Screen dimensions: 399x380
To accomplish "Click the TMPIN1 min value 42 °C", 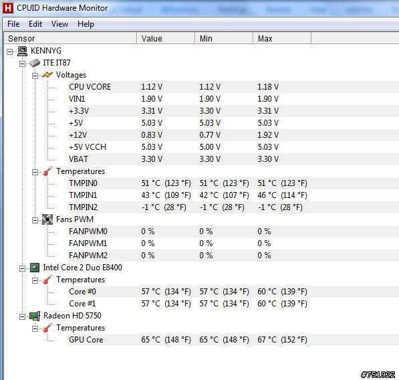I will 224,195.
